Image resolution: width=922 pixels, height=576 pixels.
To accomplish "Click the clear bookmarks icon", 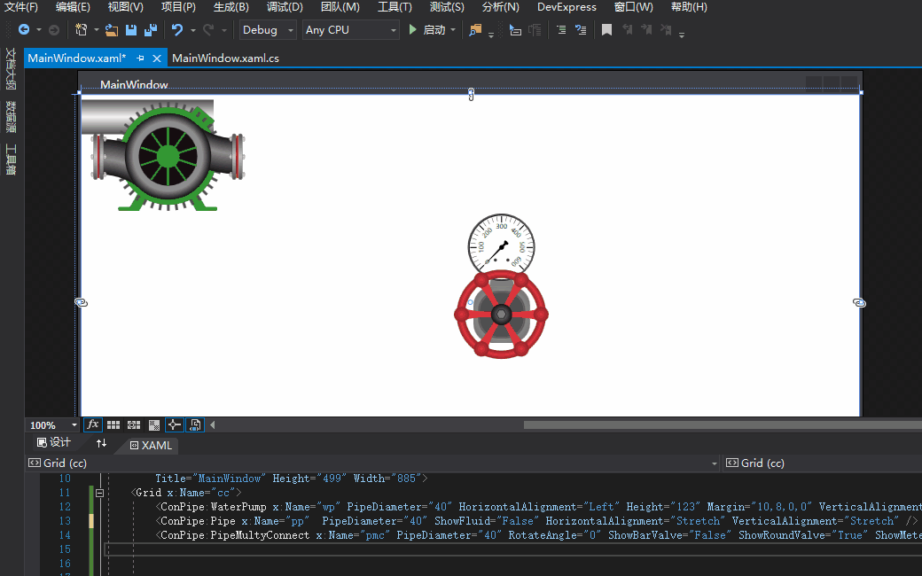I will [665, 29].
